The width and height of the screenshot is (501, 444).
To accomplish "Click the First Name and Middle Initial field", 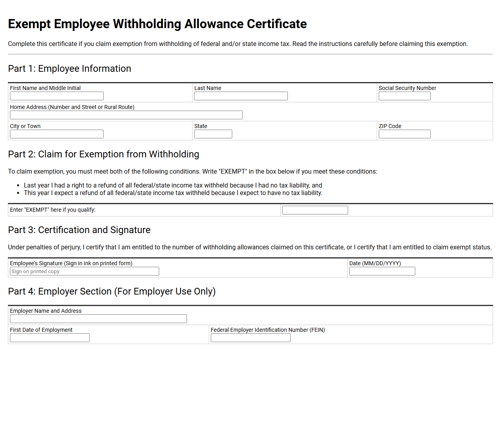I will coord(57,96).
